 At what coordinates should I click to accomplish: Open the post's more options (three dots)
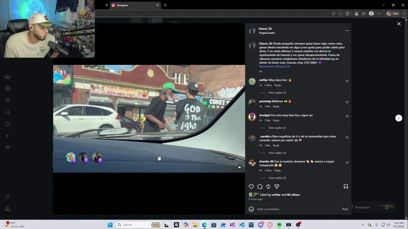coord(347,31)
